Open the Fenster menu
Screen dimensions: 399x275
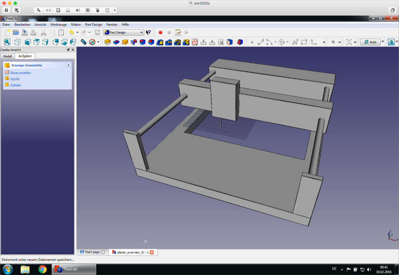point(112,24)
